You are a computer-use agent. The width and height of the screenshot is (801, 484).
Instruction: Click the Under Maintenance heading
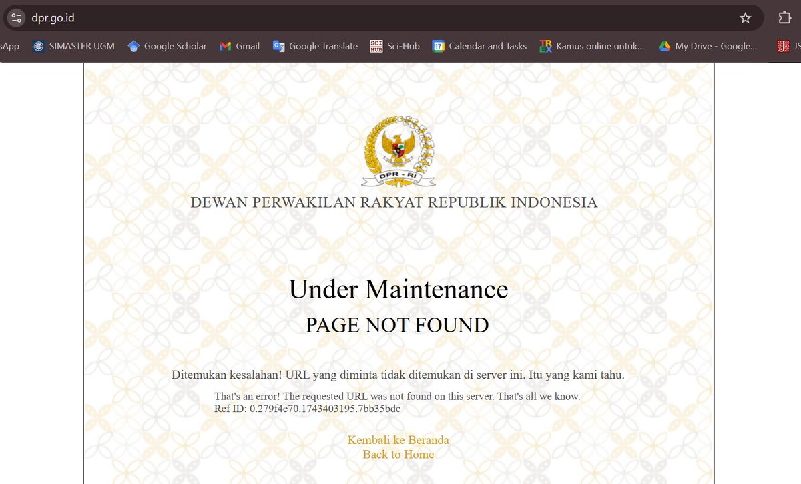pyautogui.click(x=398, y=290)
